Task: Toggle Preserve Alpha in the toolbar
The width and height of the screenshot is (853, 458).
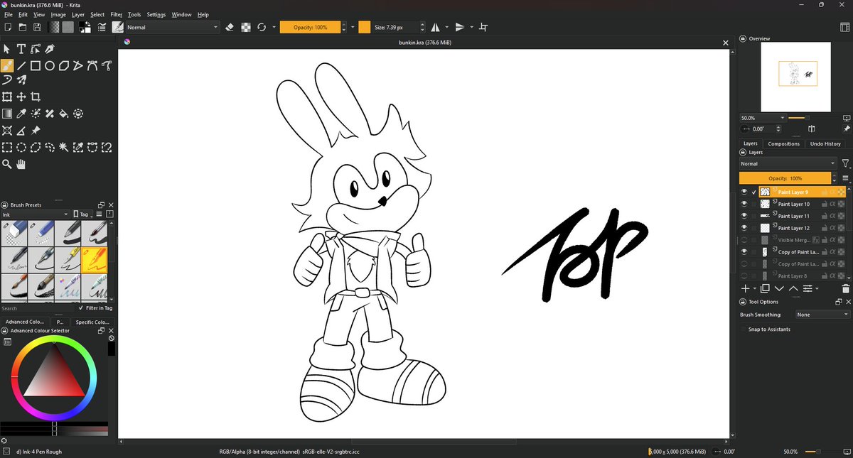Action: pos(246,27)
